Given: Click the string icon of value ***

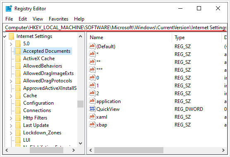Looking at the screenshot, I should coord(92,70).
